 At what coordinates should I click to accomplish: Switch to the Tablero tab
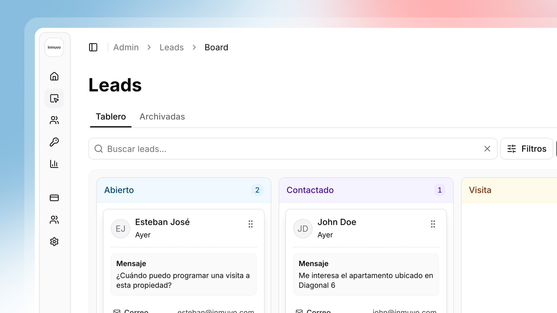tap(111, 117)
